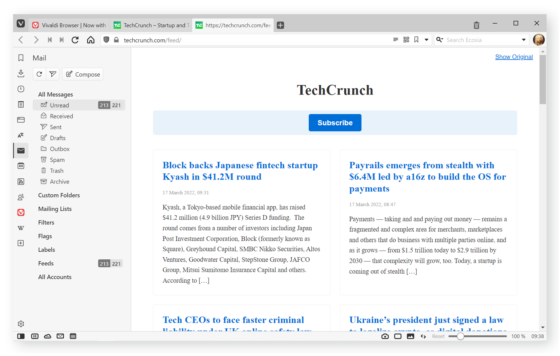The width and height of the screenshot is (560, 356).
Task: Adjust the page zoom slider
Action: (x=460, y=336)
